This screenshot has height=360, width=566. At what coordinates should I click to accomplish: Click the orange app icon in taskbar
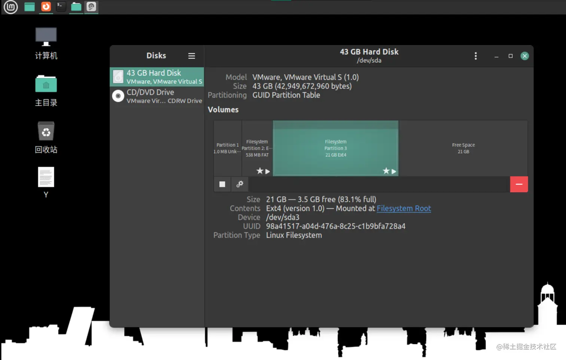45,6
